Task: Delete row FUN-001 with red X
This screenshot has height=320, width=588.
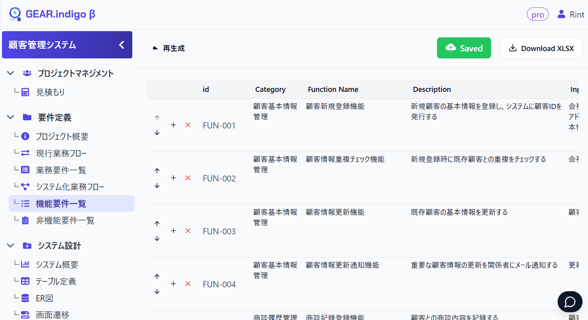Action: point(188,125)
